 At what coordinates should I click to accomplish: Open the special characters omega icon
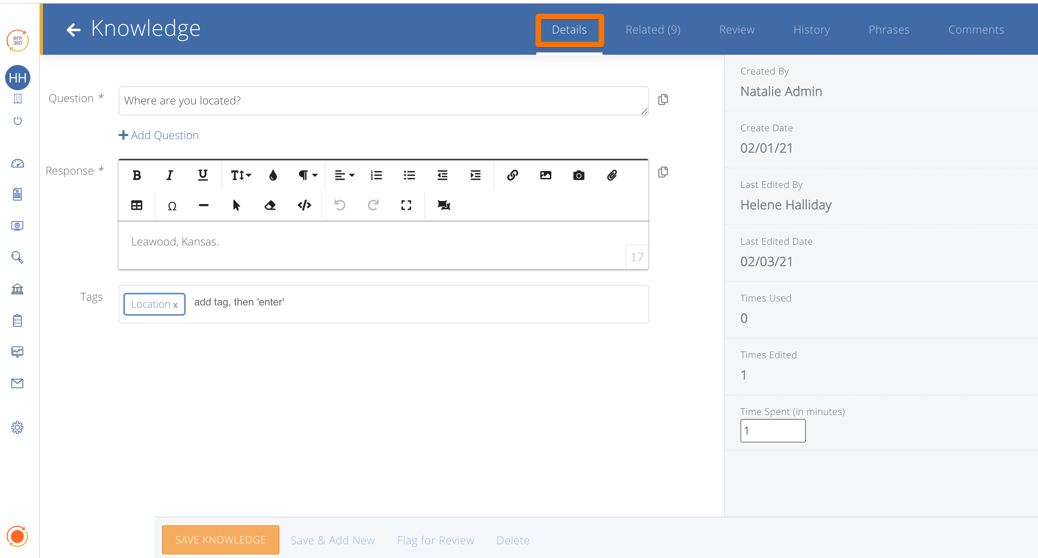coord(172,206)
